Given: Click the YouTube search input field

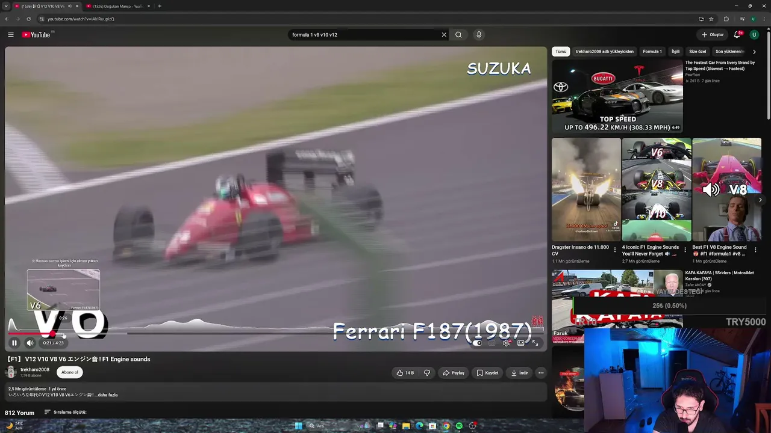Looking at the screenshot, I should [364, 35].
